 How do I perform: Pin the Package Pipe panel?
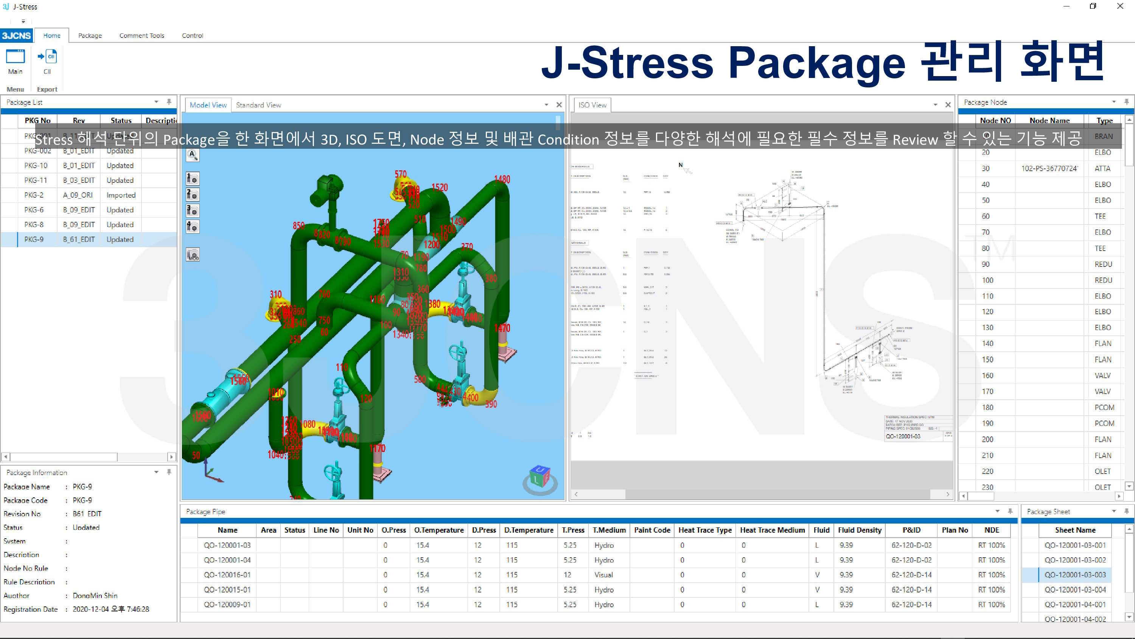click(x=1010, y=511)
